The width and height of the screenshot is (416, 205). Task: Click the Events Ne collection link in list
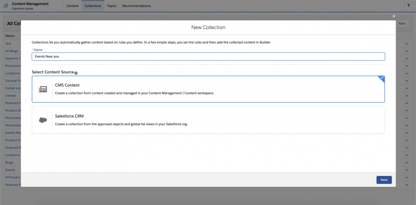coord(13,132)
